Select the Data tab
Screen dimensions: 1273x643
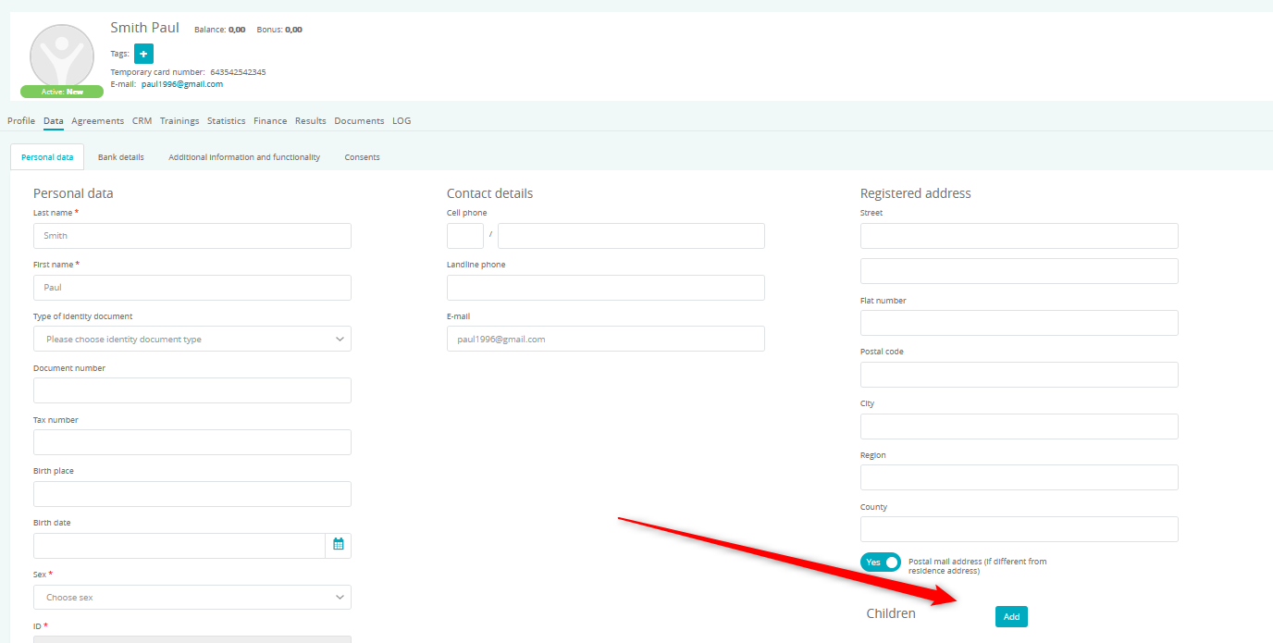[54, 121]
